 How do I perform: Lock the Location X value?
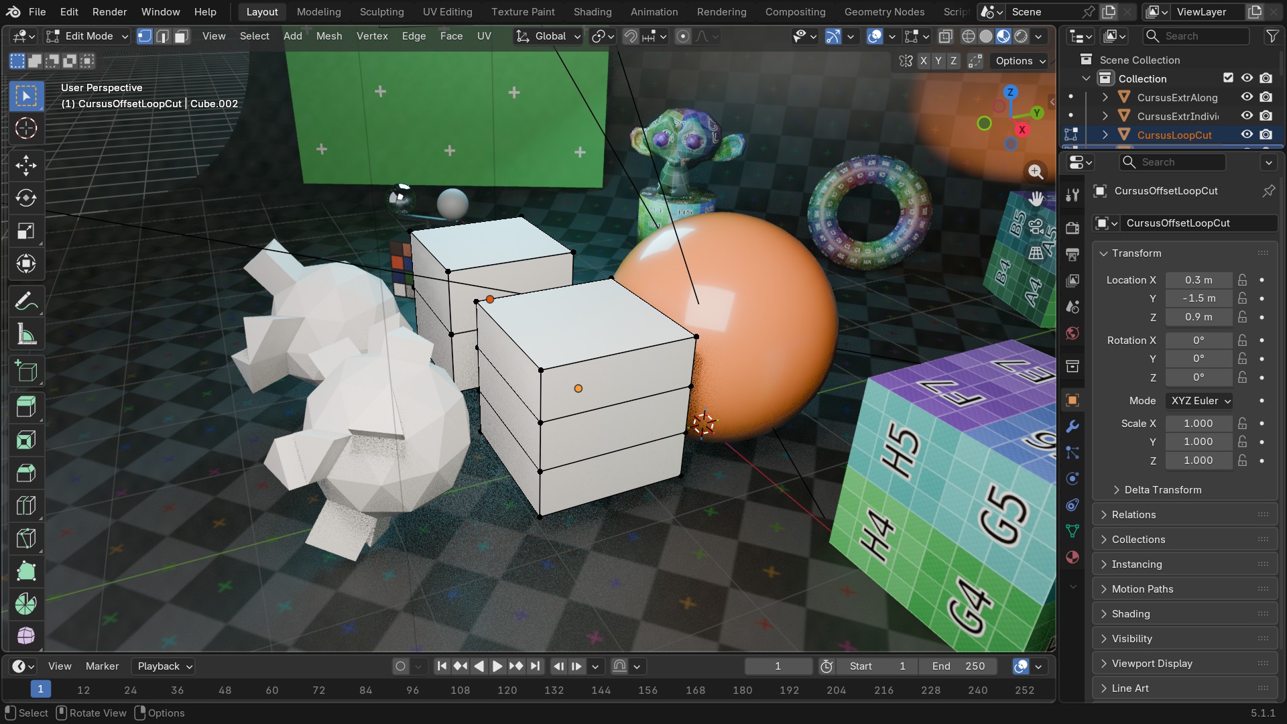pos(1243,280)
